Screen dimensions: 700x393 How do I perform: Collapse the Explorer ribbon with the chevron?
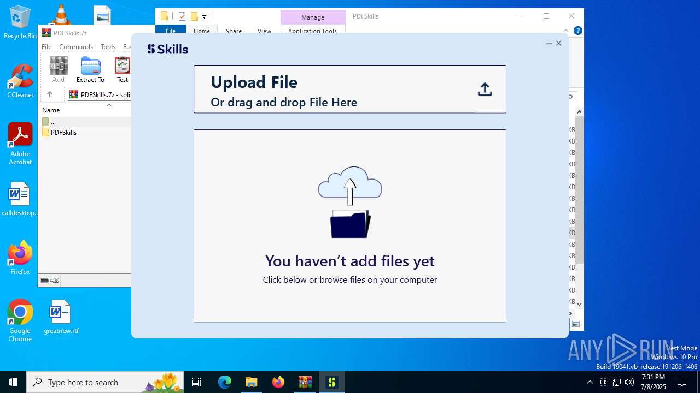pos(566,31)
